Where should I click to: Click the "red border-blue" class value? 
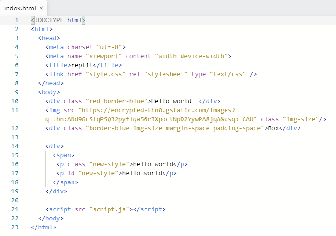click(x=117, y=101)
